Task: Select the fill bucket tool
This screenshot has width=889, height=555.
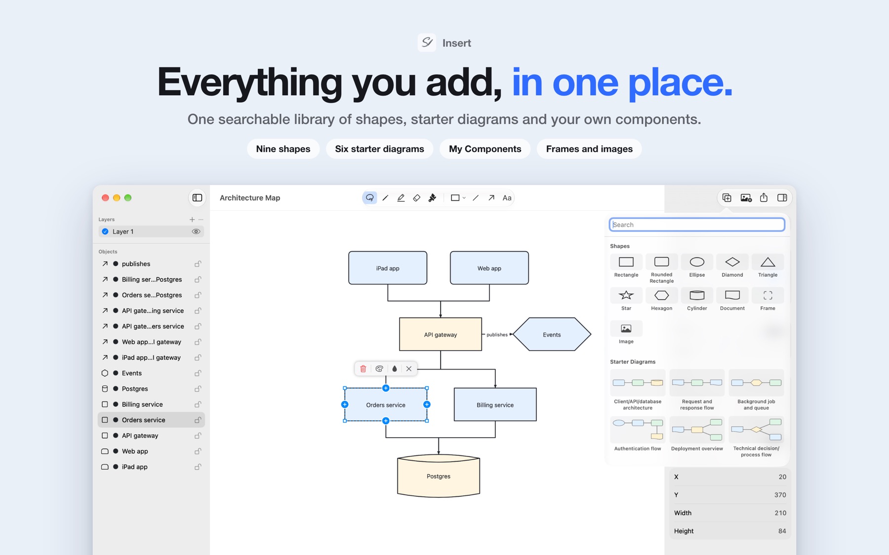Action: point(432,198)
